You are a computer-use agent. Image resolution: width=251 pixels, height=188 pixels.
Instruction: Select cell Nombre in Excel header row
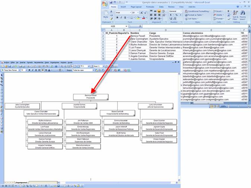139,33
